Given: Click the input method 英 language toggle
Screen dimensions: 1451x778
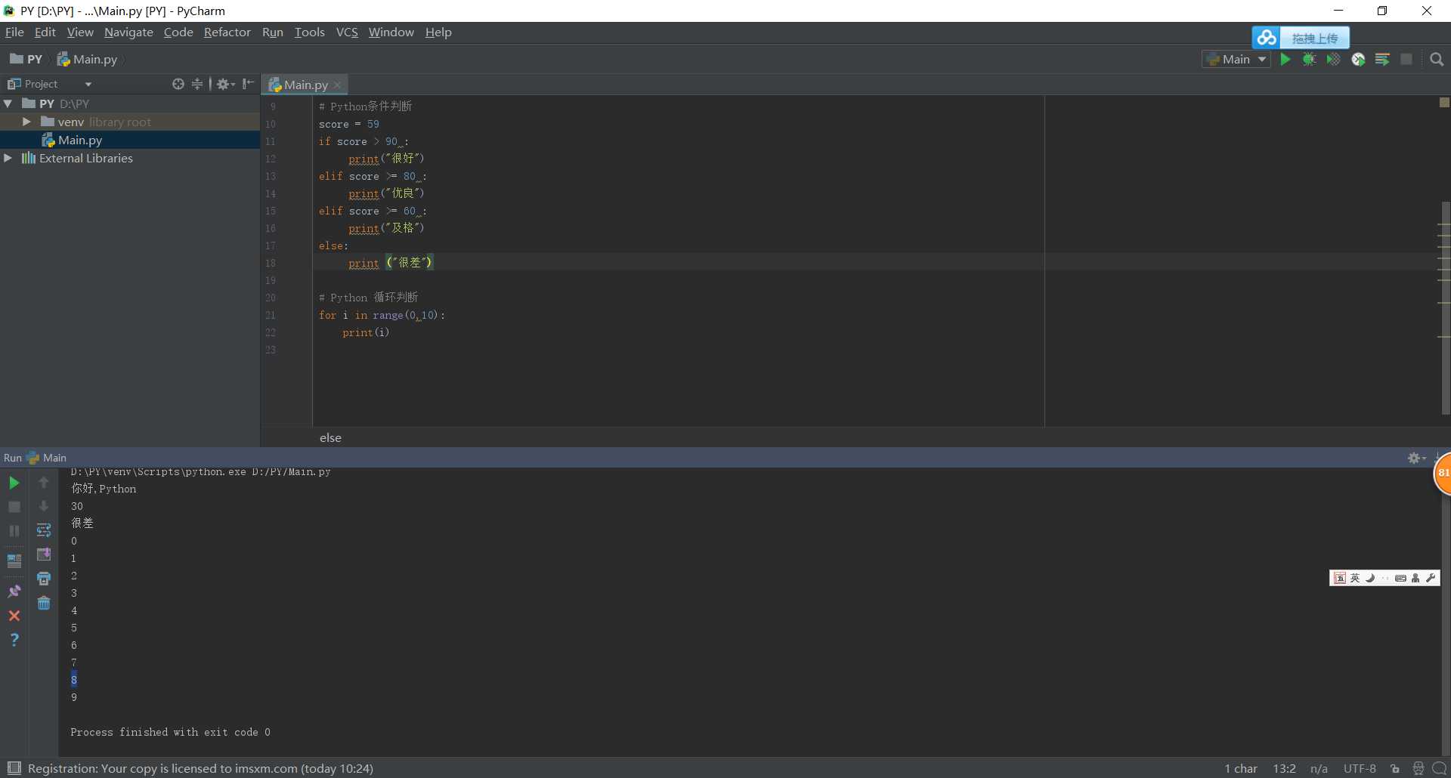Looking at the screenshot, I should 1355,578.
